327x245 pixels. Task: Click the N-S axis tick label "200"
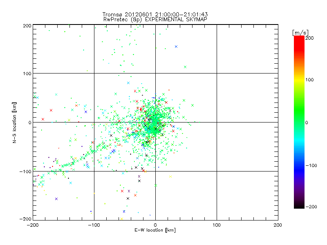click(x=27, y=26)
